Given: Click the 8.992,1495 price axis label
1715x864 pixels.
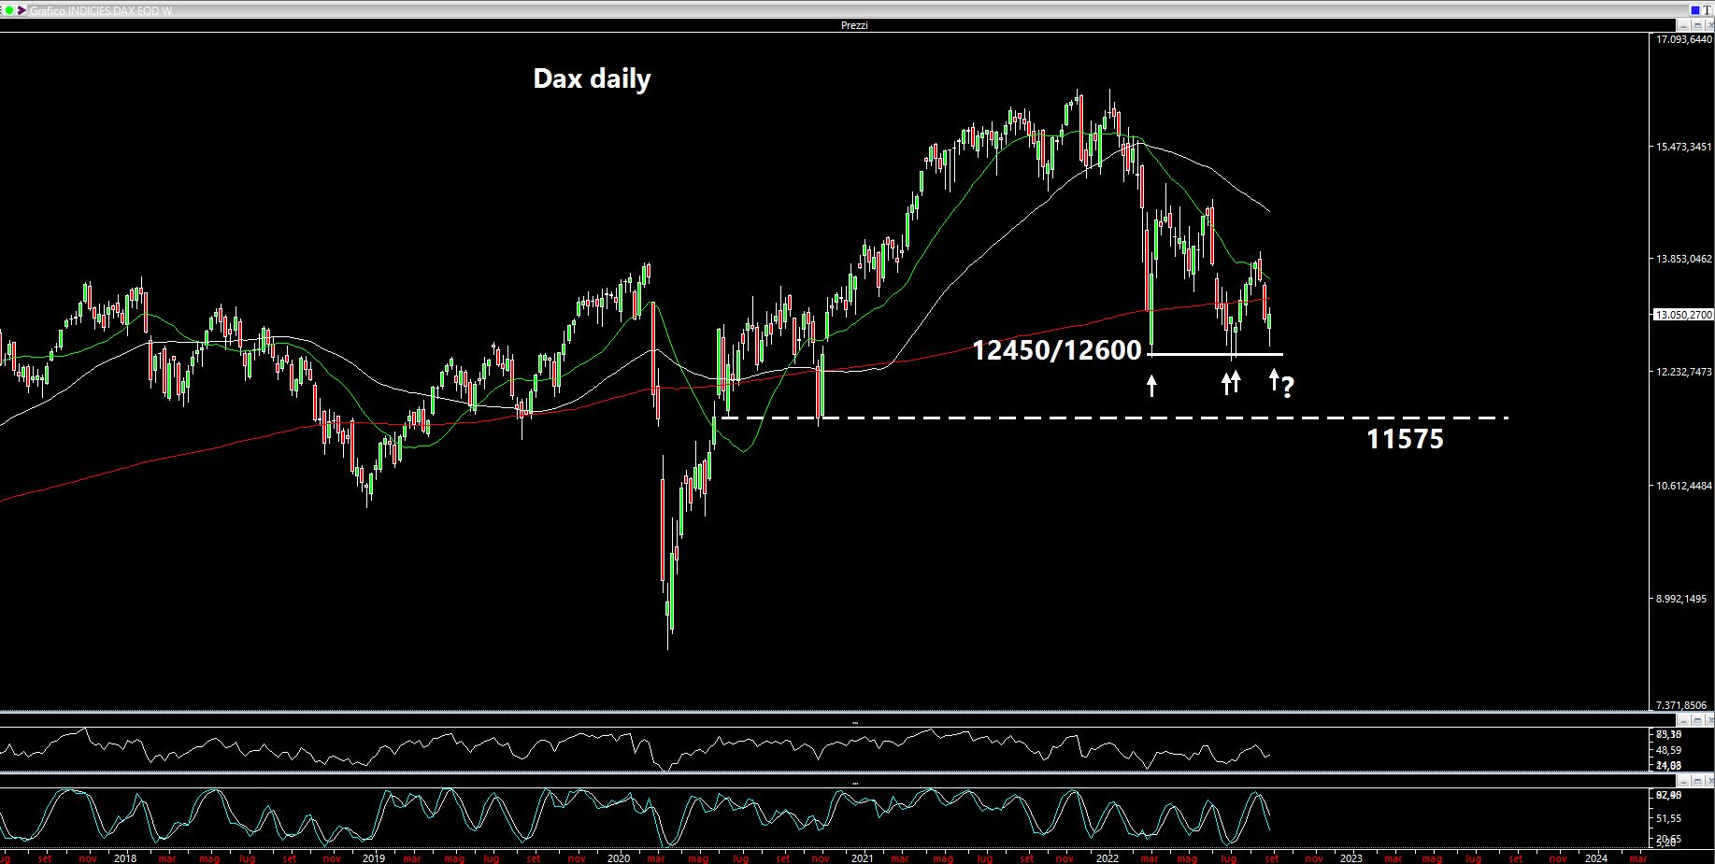Looking at the screenshot, I should (1681, 599).
